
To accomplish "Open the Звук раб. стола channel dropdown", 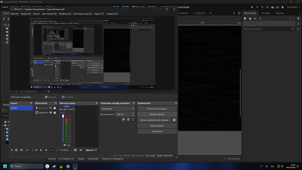I will pyautogui.click(x=67, y=109).
